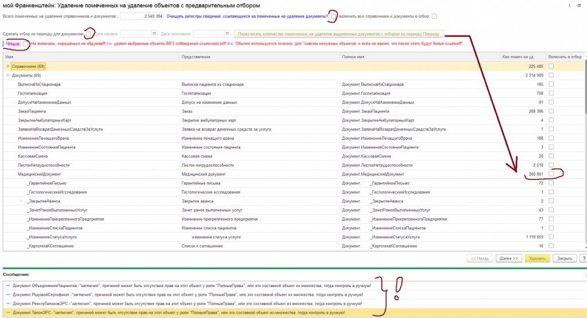
Task: Open the calendar picker for Дата окончания
Action: (227, 34)
